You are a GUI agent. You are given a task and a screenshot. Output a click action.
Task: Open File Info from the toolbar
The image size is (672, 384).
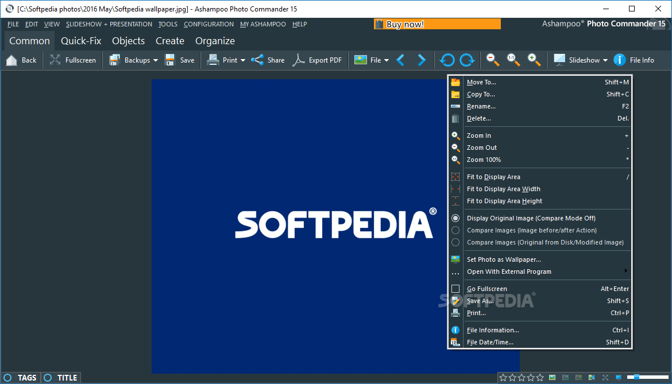tap(634, 60)
